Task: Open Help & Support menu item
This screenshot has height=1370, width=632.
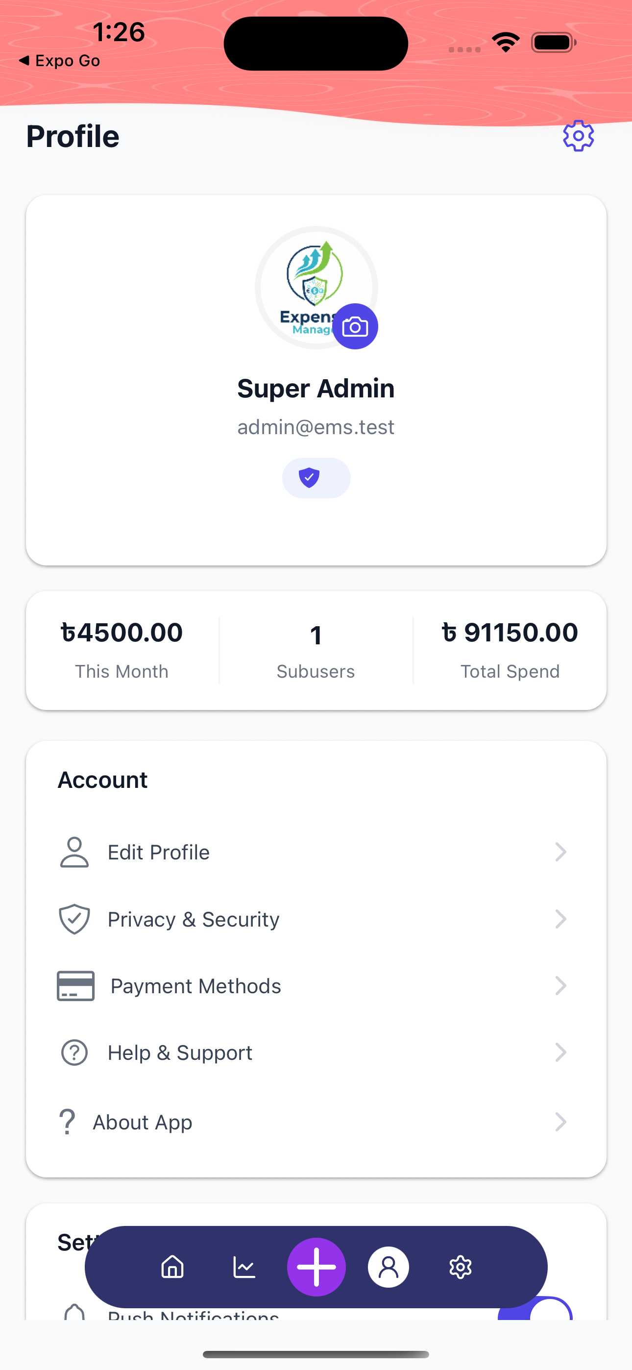Action: pyautogui.click(x=180, y=1052)
